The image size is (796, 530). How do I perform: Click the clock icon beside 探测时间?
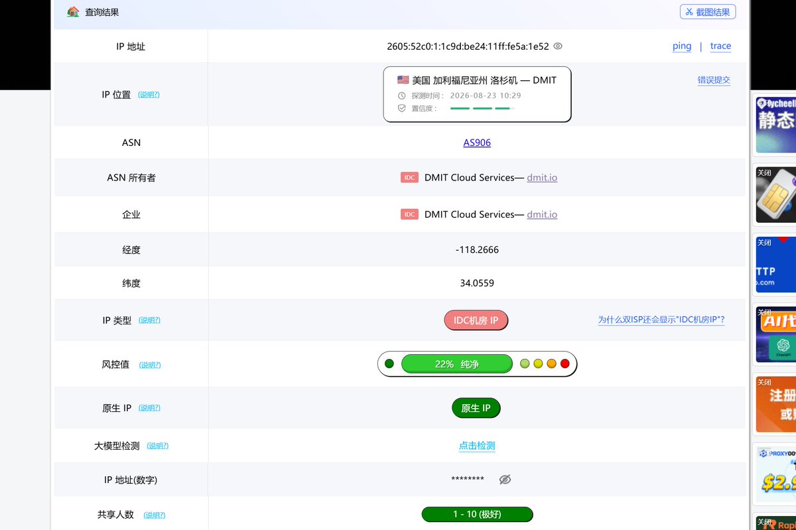(401, 96)
